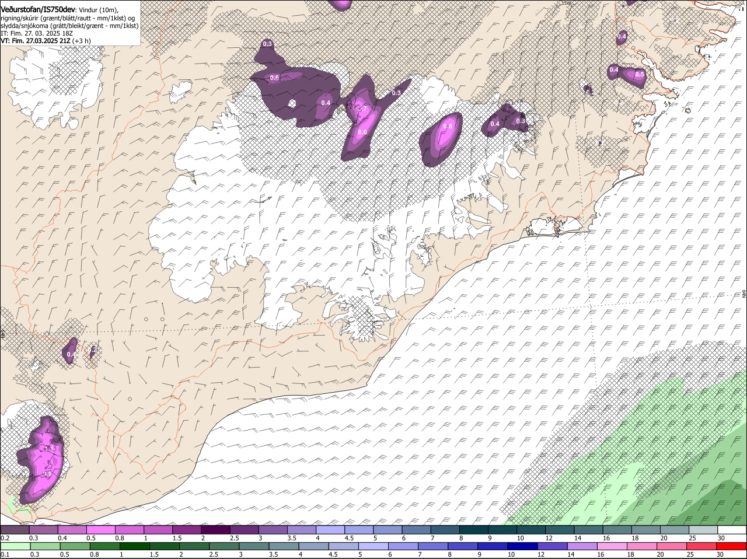Pick the 2 darkest purple swatch in snow legend
Image resolution: width=747 pixels, height=559 pixels.
(x=215, y=530)
